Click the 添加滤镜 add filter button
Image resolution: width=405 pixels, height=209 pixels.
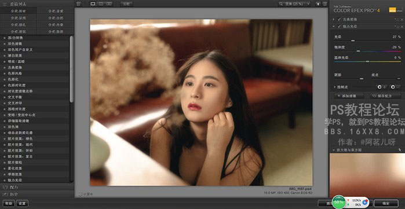pos(349,96)
